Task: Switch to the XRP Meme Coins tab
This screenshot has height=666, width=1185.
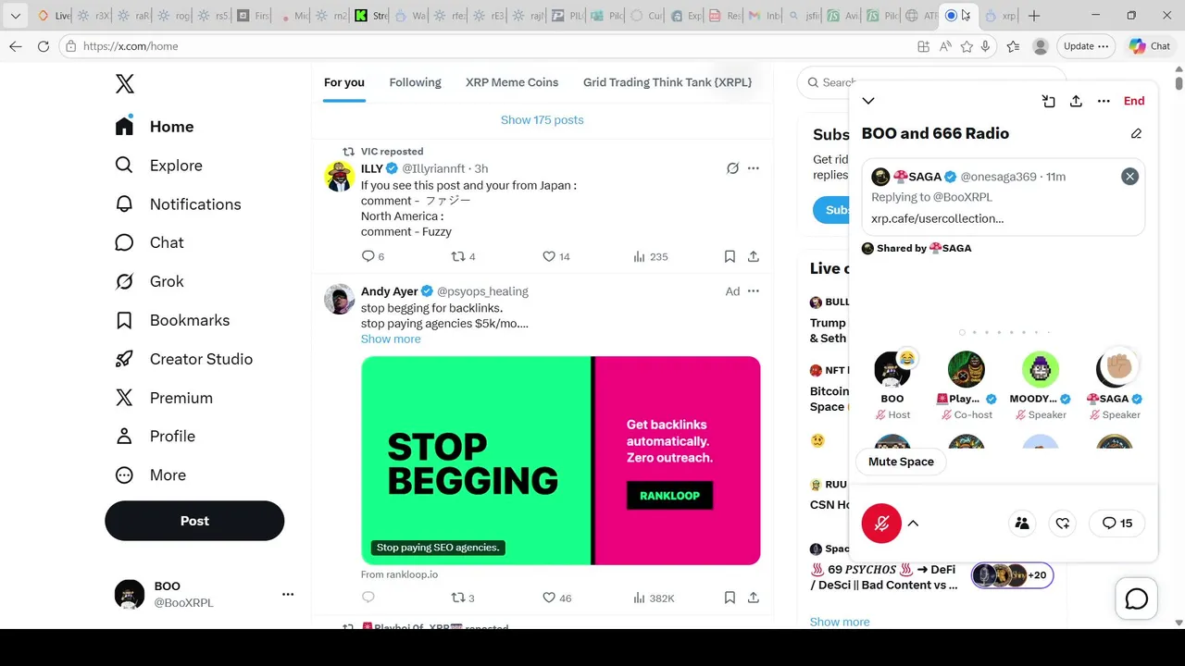Action: 512,82
